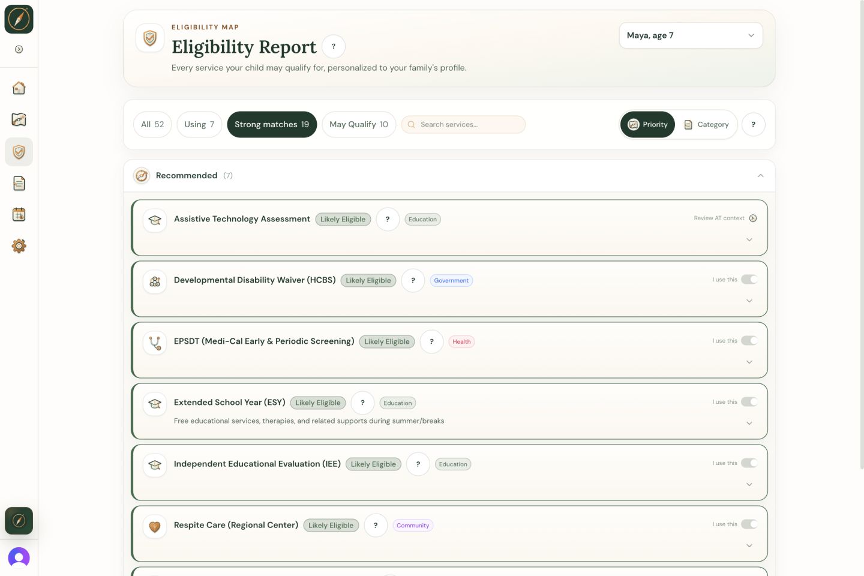Screen dimensions: 864x576
Task: Click Education tag on Extended School Year
Action: coord(398,403)
